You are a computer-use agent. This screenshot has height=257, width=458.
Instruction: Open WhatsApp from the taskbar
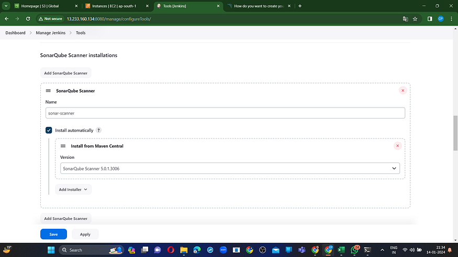pyautogui.click(x=354, y=250)
